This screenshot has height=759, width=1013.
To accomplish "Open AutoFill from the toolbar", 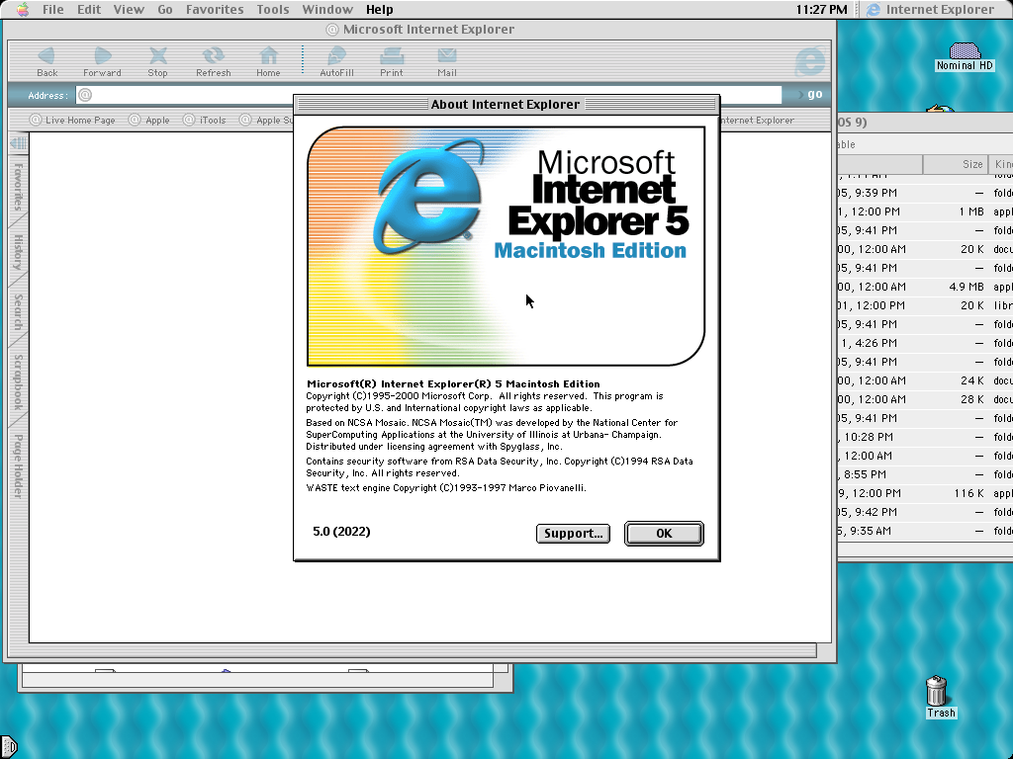I will [x=336, y=62].
